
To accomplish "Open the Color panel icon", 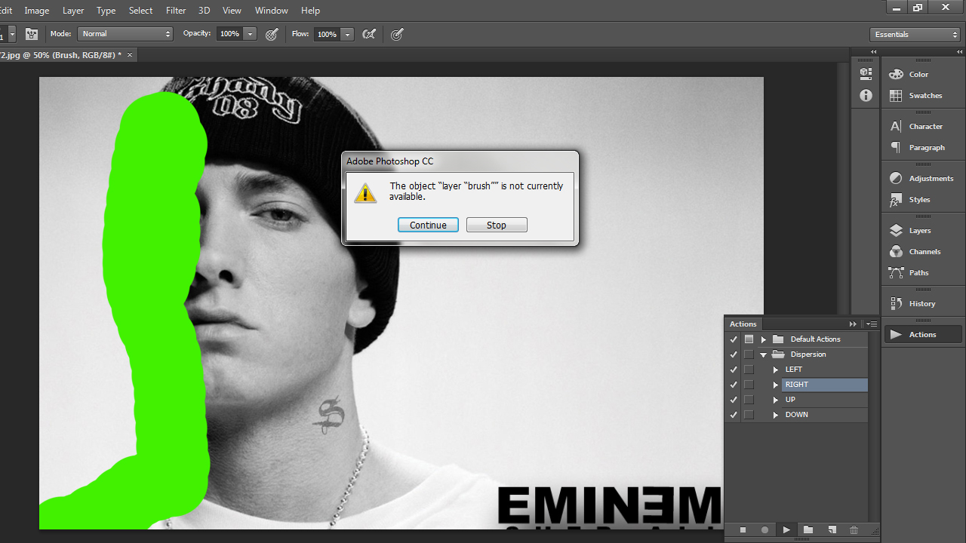I will 896,74.
